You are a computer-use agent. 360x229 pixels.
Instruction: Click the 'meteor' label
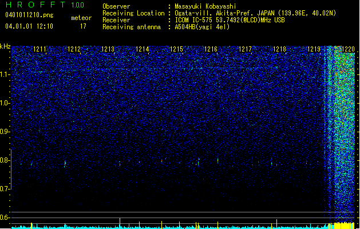81,18
